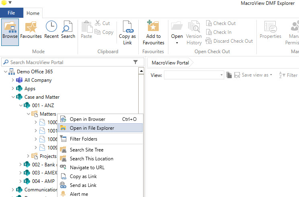Click the Paste button
This screenshot has width=299, height=197.
86,30
